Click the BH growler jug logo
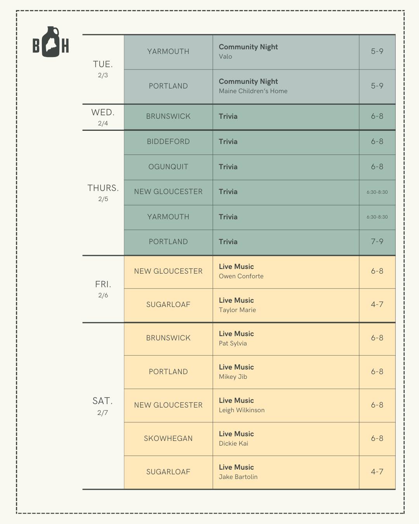The image size is (419, 524). (51, 42)
